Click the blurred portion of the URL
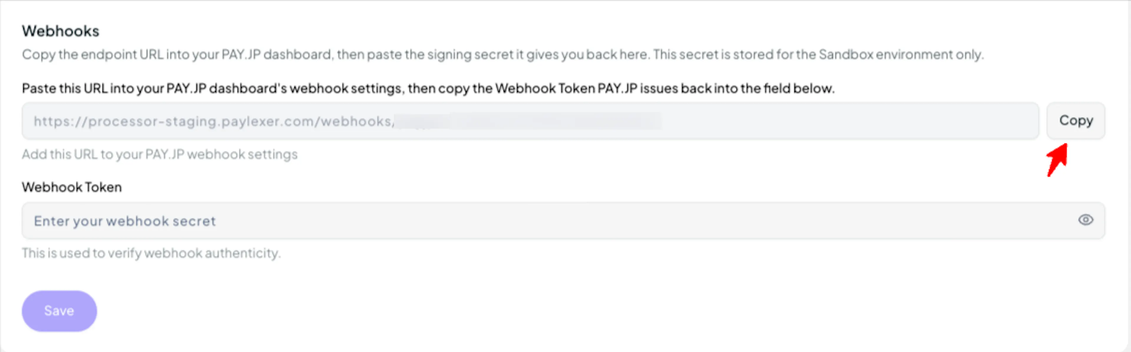The width and height of the screenshot is (1131, 352). tap(528, 121)
